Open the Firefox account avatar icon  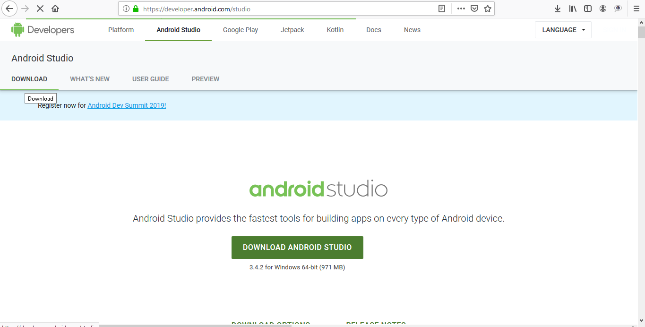[603, 9]
